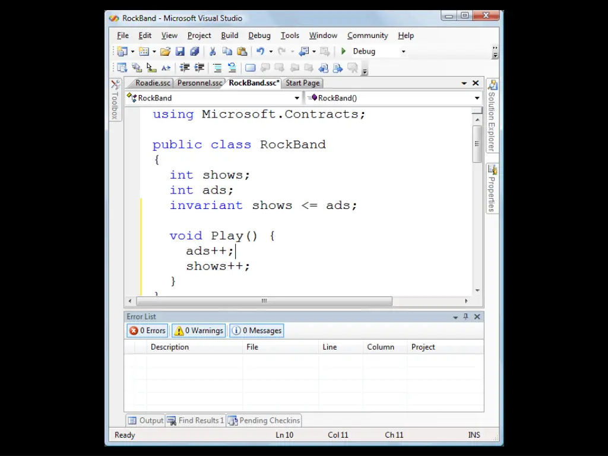The width and height of the screenshot is (608, 456).
Task: Open the Toolbox side panel
Action: [115, 100]
